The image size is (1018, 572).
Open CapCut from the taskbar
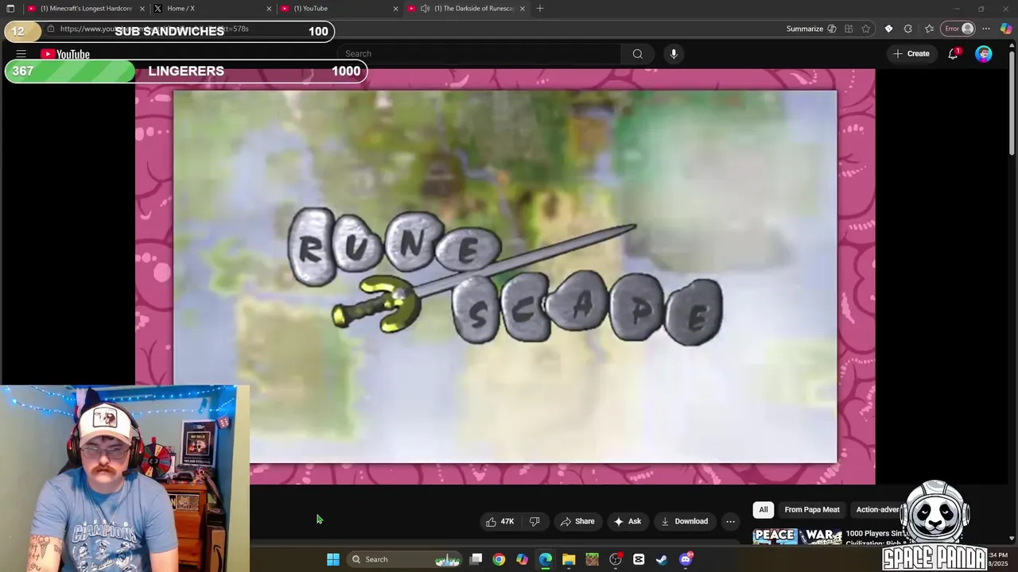639,559
